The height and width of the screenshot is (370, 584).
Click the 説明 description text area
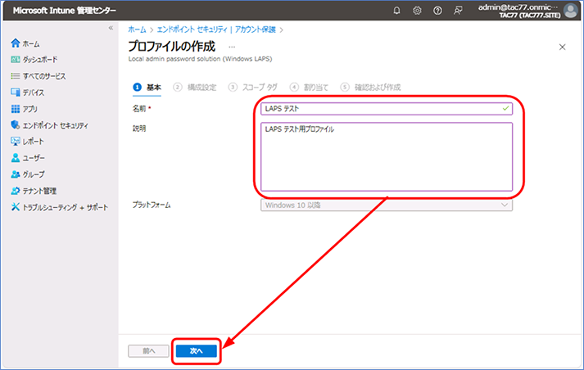(387, 156)
